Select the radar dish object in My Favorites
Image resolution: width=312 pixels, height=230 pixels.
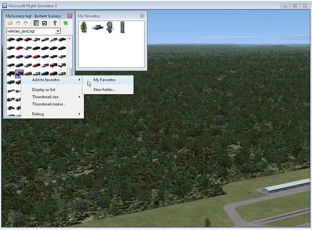(x=110, y=28)
